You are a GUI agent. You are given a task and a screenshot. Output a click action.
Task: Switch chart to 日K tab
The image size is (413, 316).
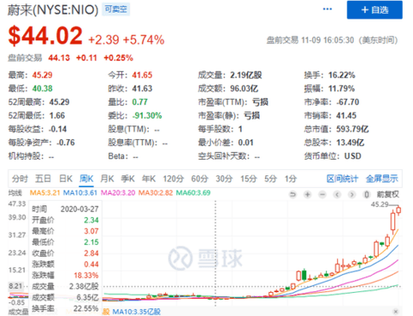(65, 179)
